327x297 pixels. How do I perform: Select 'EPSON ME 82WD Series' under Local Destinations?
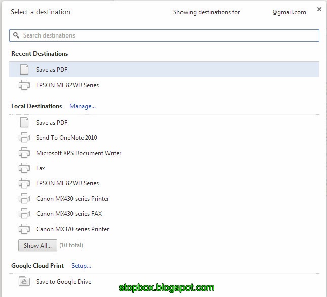click(x=164, y=183)
